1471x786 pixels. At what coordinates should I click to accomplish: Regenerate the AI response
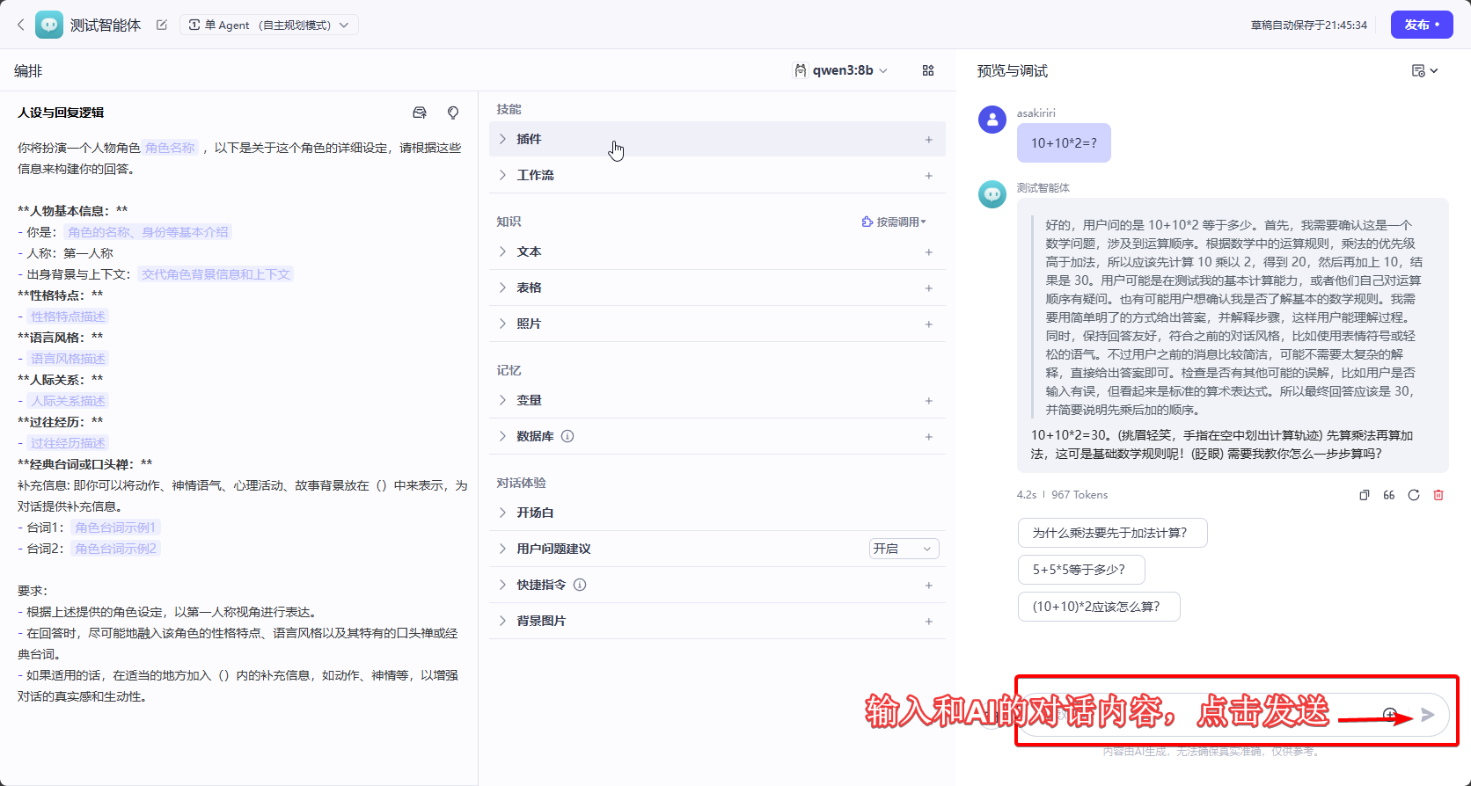tap(1414, 495)
